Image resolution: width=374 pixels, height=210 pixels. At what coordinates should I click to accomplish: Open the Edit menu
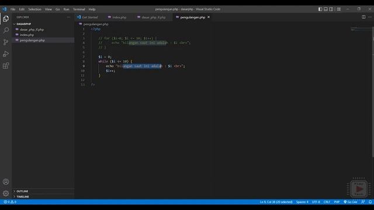(22, 9)
